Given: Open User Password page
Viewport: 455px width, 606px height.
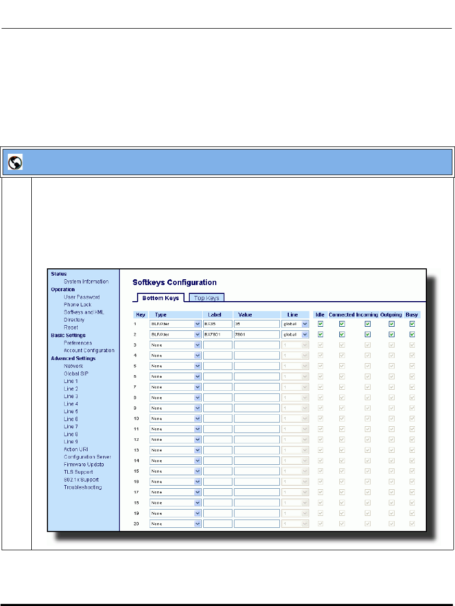Looking at the screenshot, I should [x=82, y=297].
